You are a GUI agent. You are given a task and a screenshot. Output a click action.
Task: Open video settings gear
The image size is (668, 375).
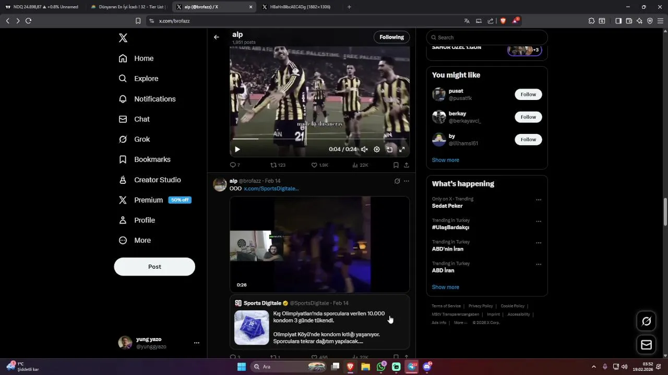377,149
